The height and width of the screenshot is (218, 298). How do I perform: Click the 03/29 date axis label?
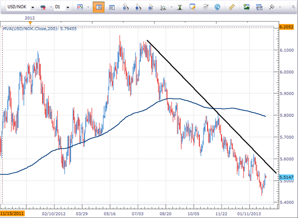(82, 214)
